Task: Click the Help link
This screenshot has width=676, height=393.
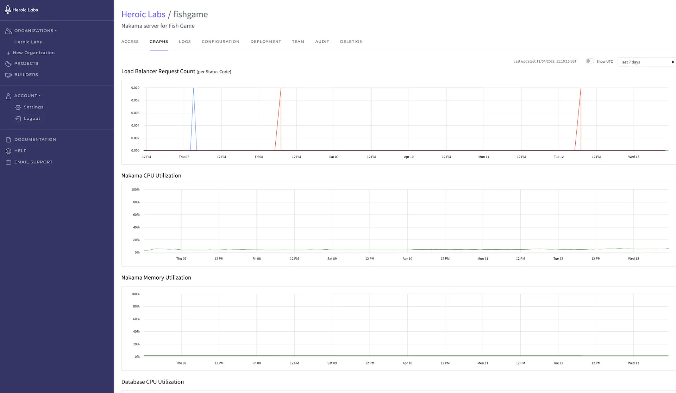Action: point(20,151)
